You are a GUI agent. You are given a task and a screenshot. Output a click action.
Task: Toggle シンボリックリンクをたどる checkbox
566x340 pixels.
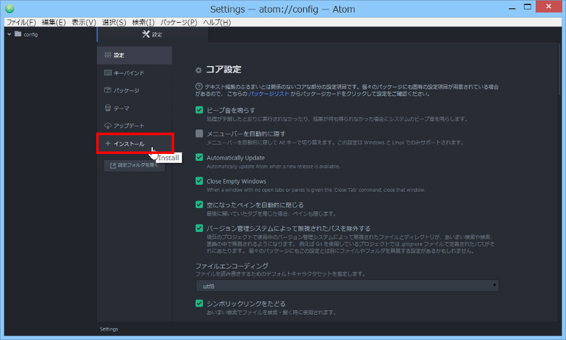click(199, 303)
